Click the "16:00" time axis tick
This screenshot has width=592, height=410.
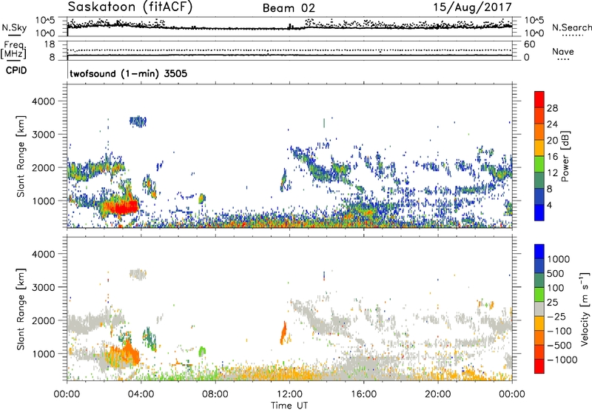(x=364, y=394)
